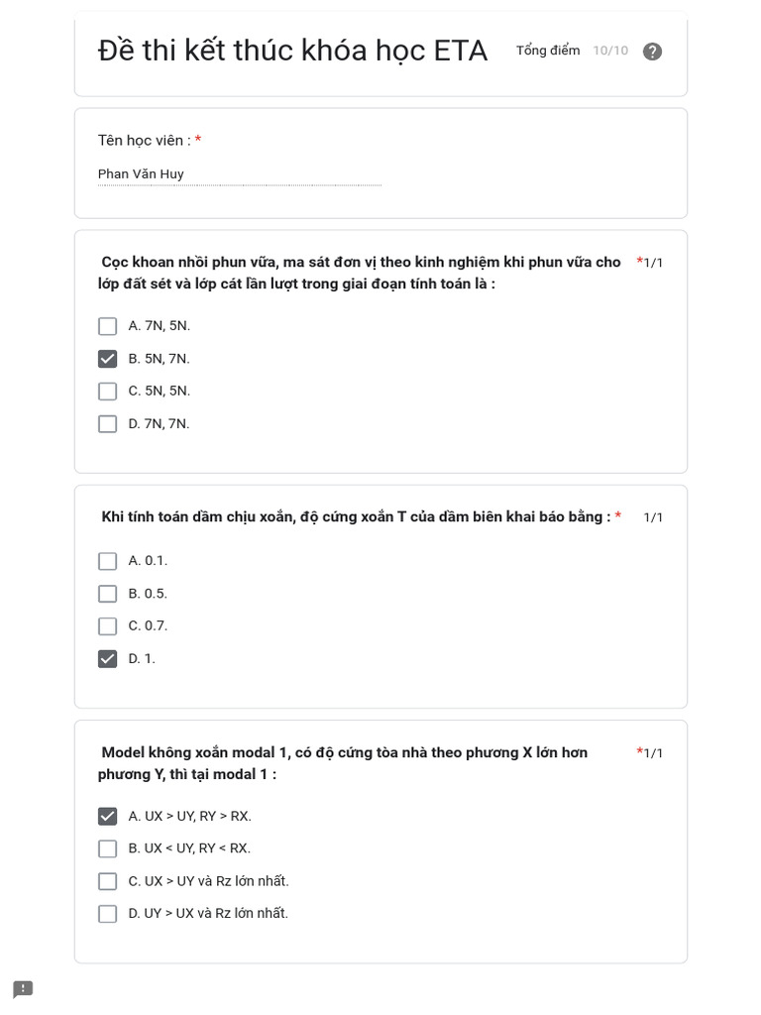Tick option C. 0.7.
This screenshot has height=1015, width=761.
point(108,626)
